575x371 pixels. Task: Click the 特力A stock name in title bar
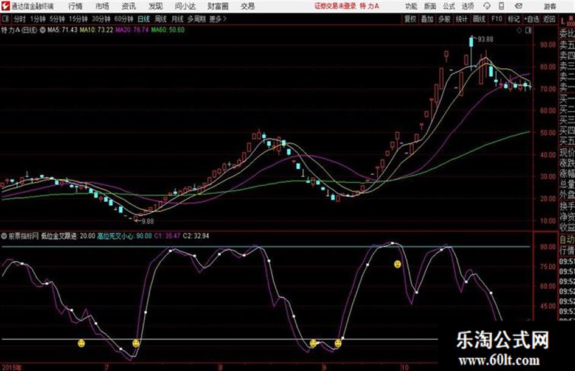click(x=369, y=6)
